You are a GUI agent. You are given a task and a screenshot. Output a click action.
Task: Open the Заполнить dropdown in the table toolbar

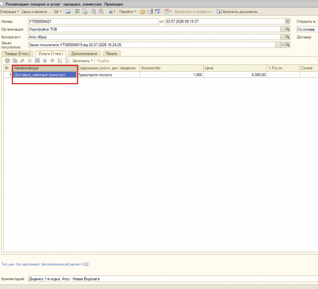82,61
